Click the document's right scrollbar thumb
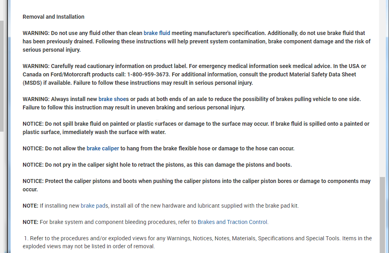This screenshot has width=389, height=253. 382,215
